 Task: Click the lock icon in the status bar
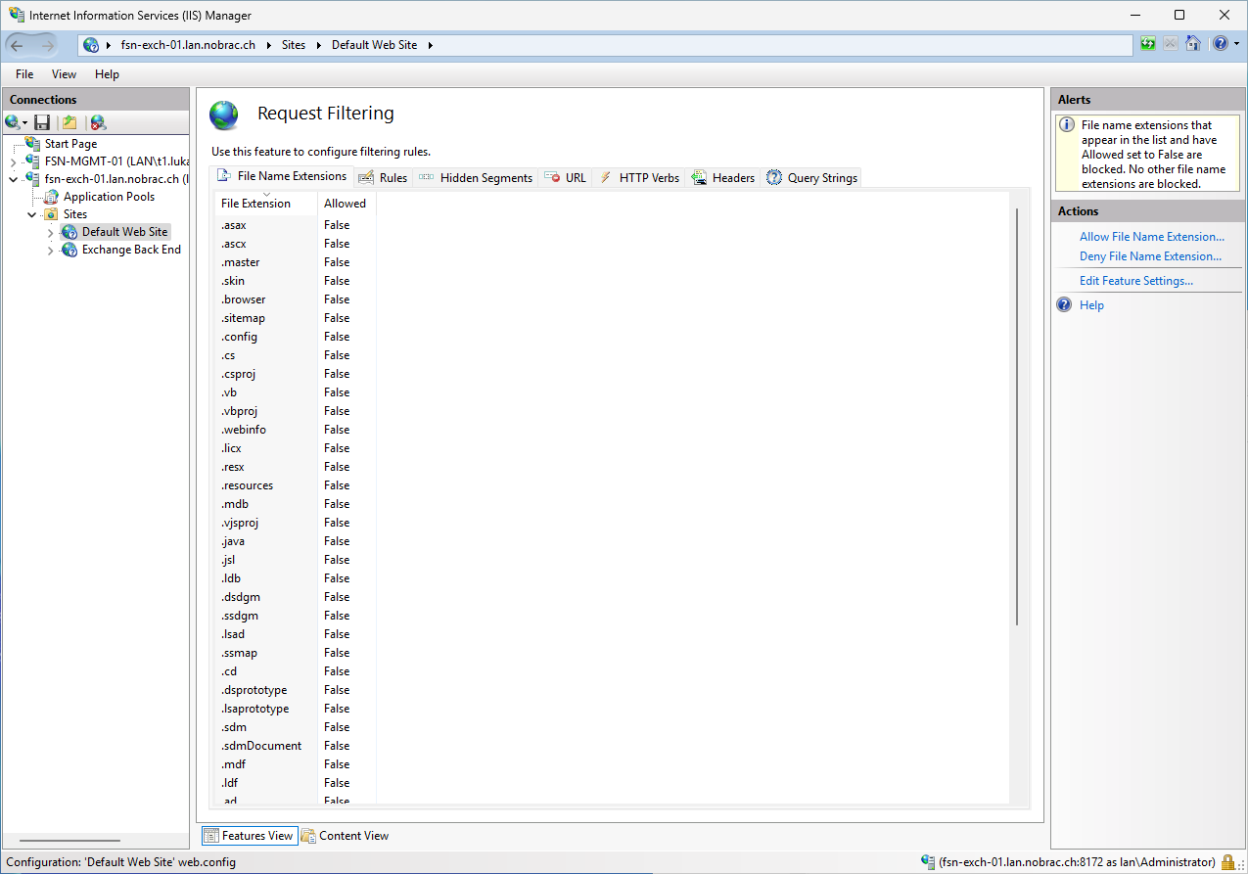click(1227, 862)
